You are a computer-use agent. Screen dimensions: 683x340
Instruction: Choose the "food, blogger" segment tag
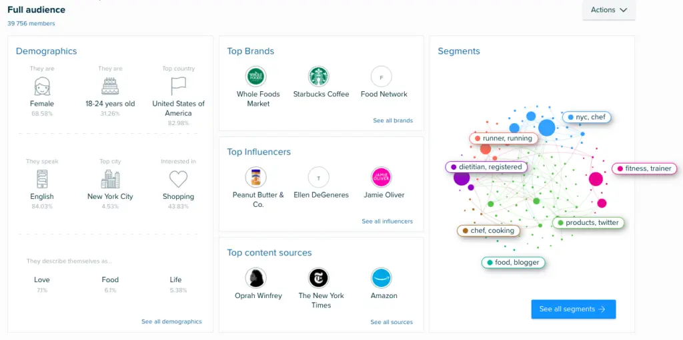click(513, 262)
